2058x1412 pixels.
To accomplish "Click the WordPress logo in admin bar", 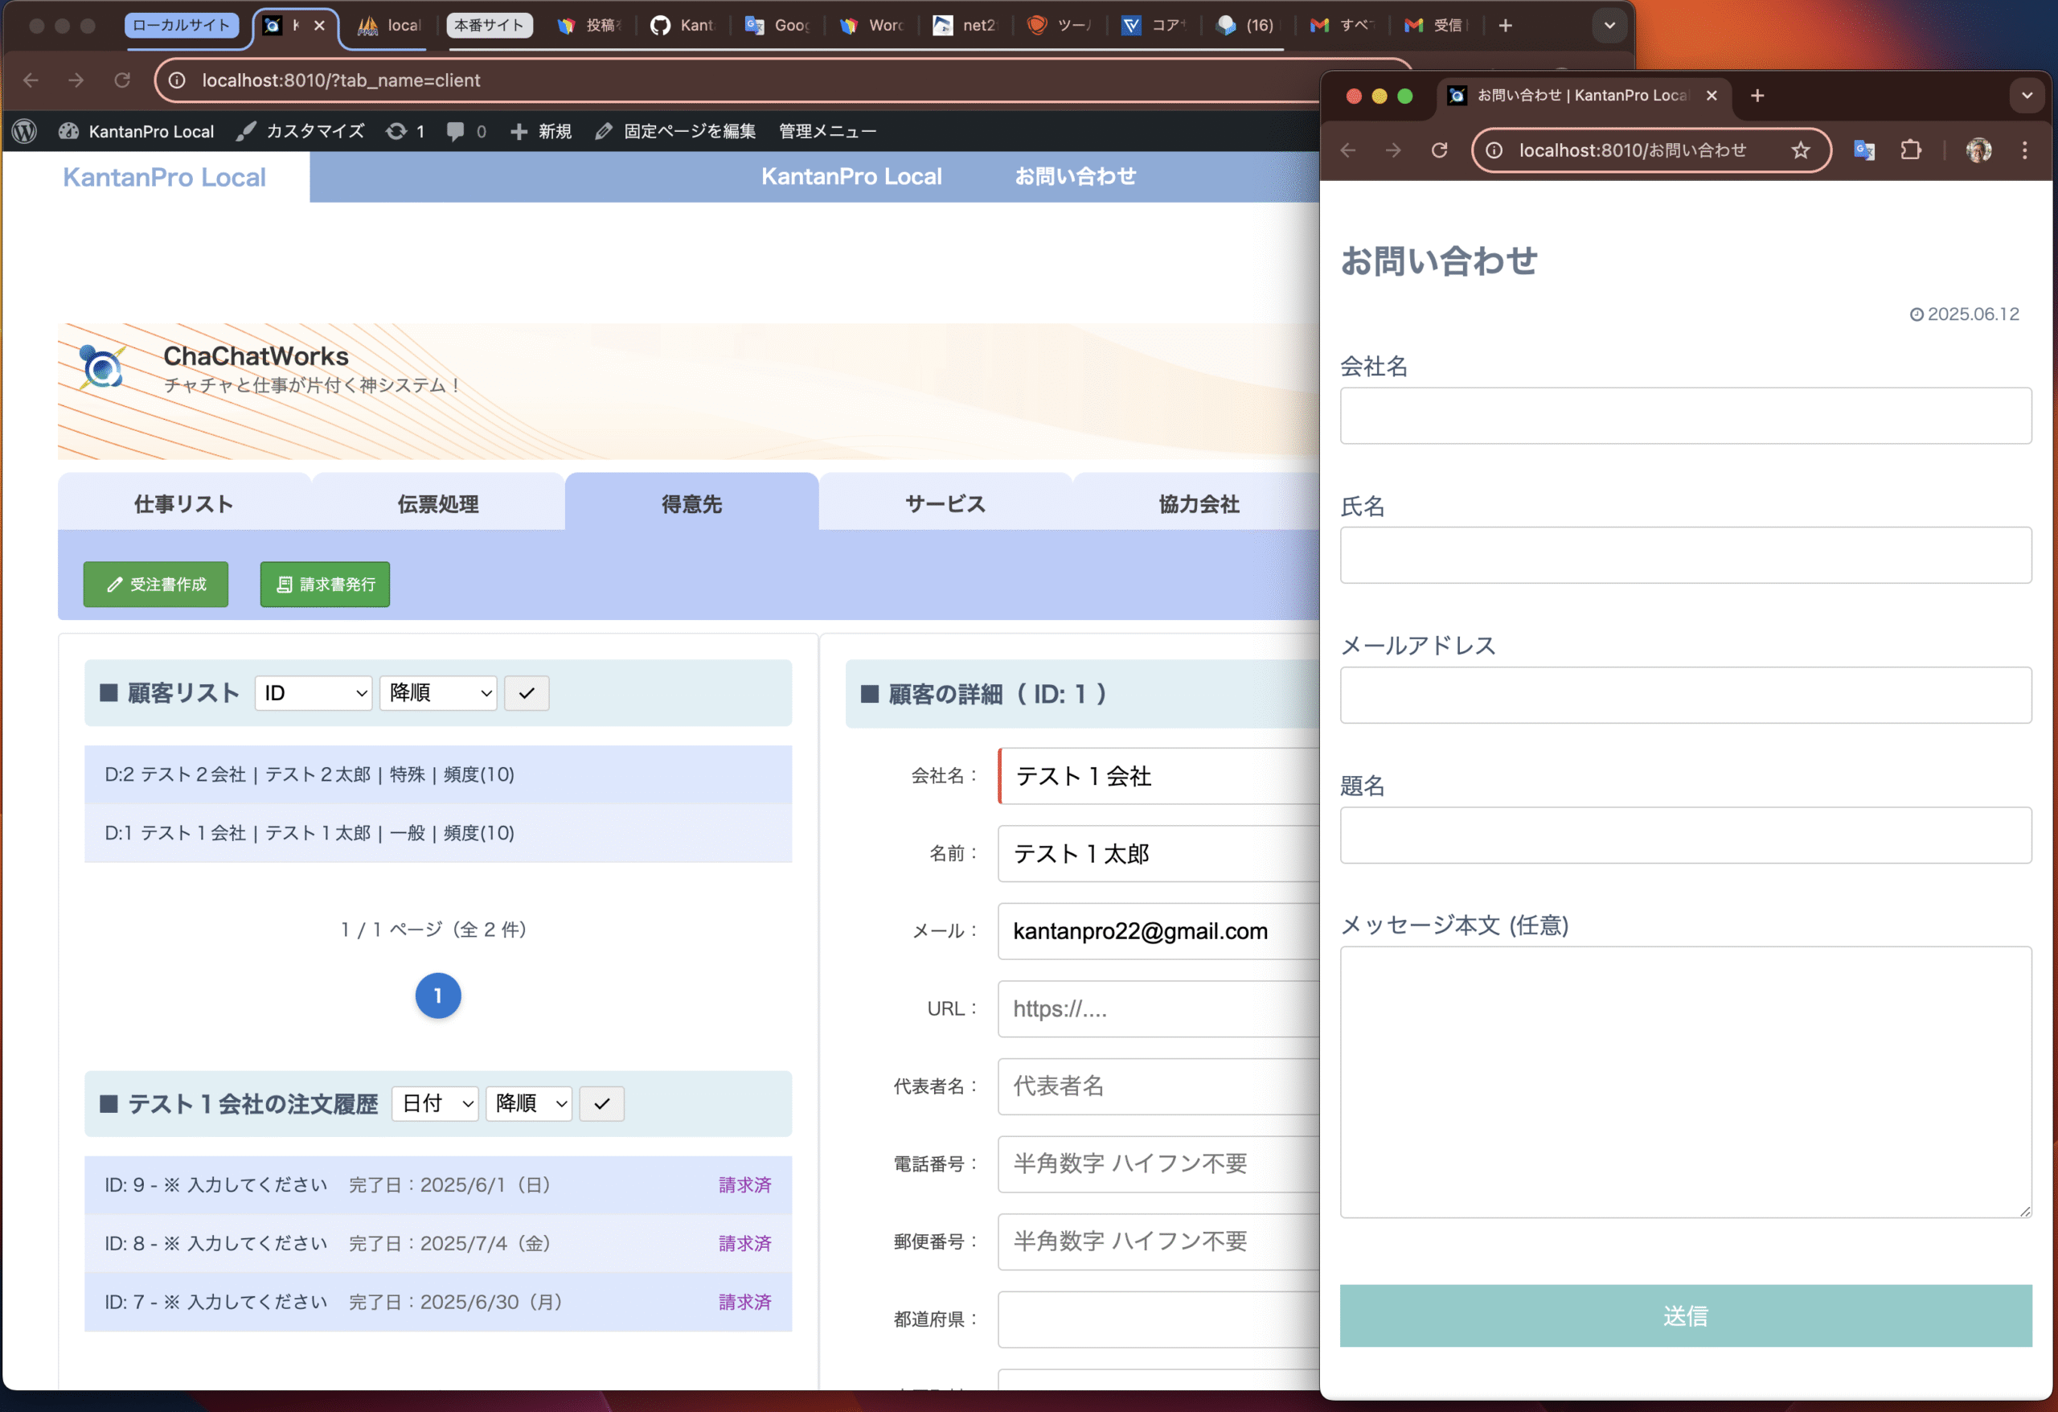I will click(x=25, y=131).
